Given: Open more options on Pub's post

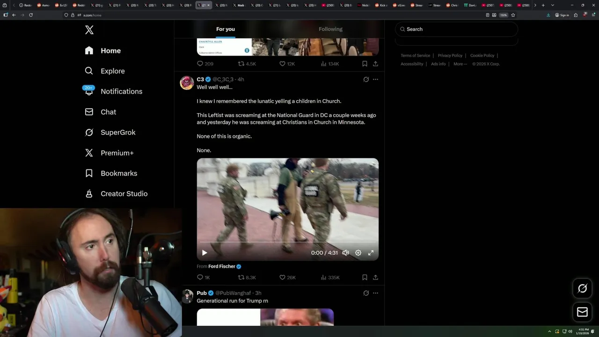Looking at the screenshot, I should pyautogui.click(x=375, y=293).
